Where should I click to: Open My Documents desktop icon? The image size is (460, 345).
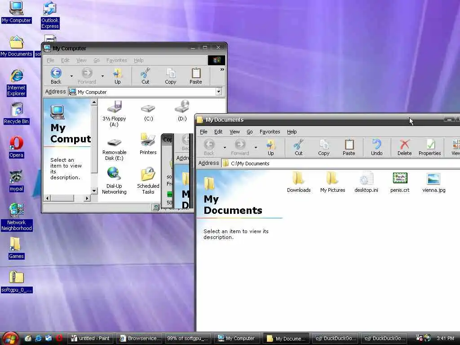pos(16,46)
